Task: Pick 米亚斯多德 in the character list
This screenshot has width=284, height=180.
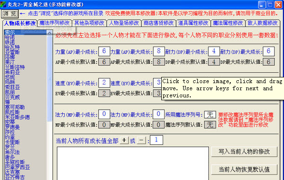Action: (18, 117)
